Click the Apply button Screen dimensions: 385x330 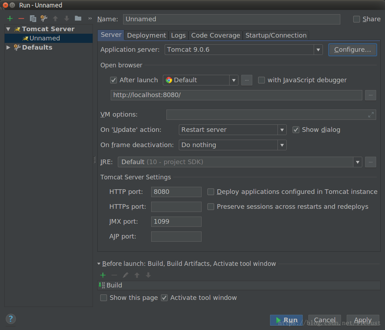[x=363, y=320]
